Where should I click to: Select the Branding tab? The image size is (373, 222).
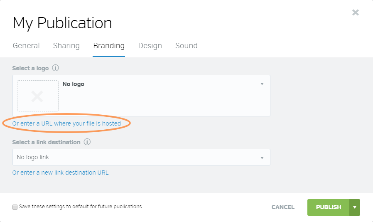(109, 45)
